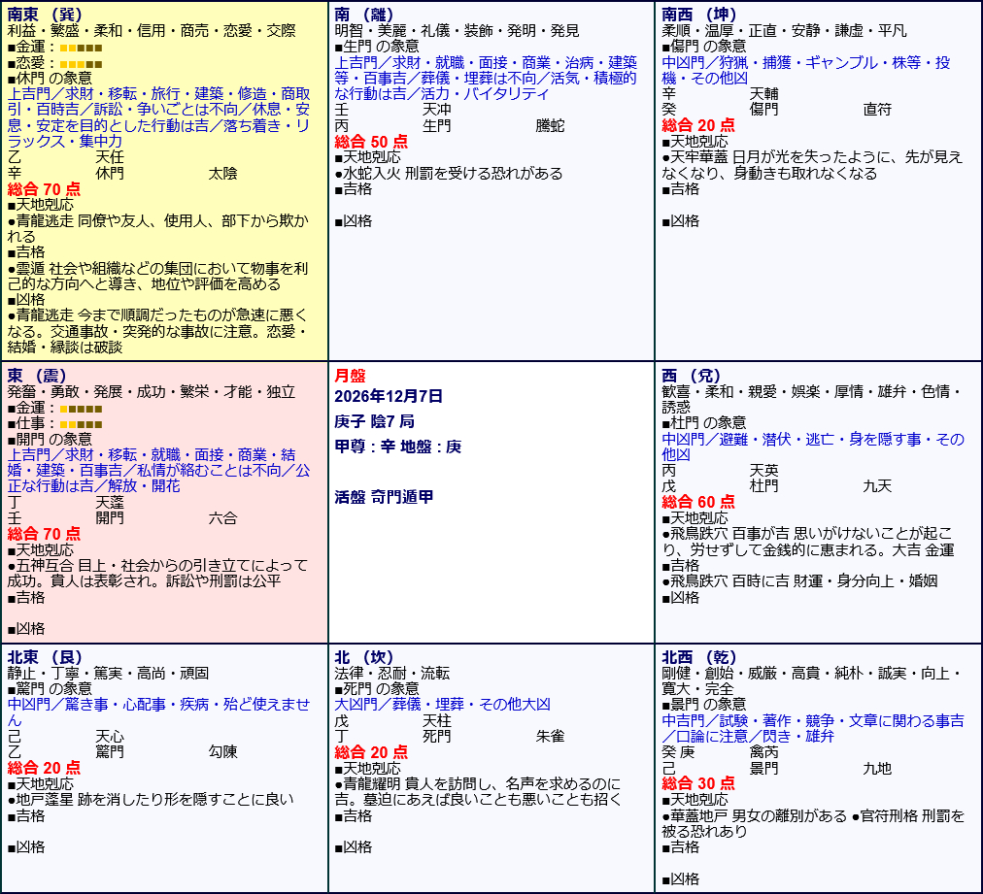
Task: Click the 螣蛇 deity label
Action: pyautogui.click(x=551, y=125)
